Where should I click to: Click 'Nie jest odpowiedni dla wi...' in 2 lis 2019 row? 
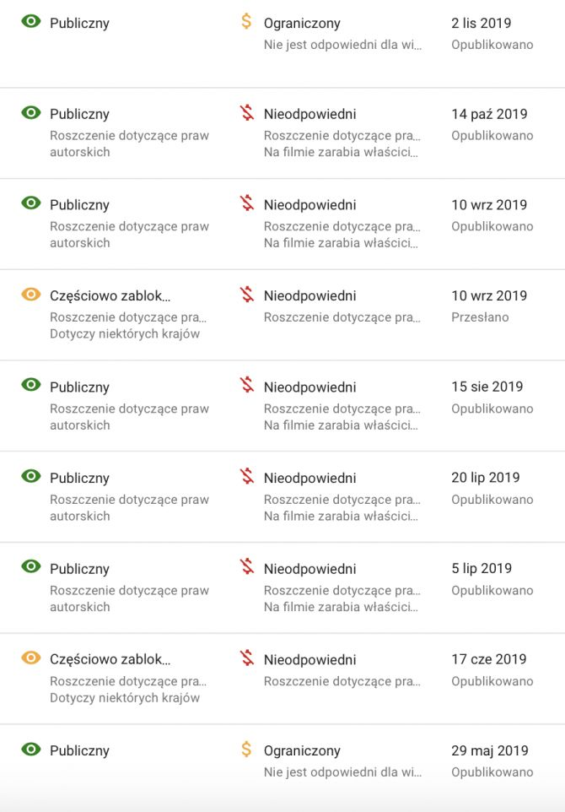coord(342,45)
